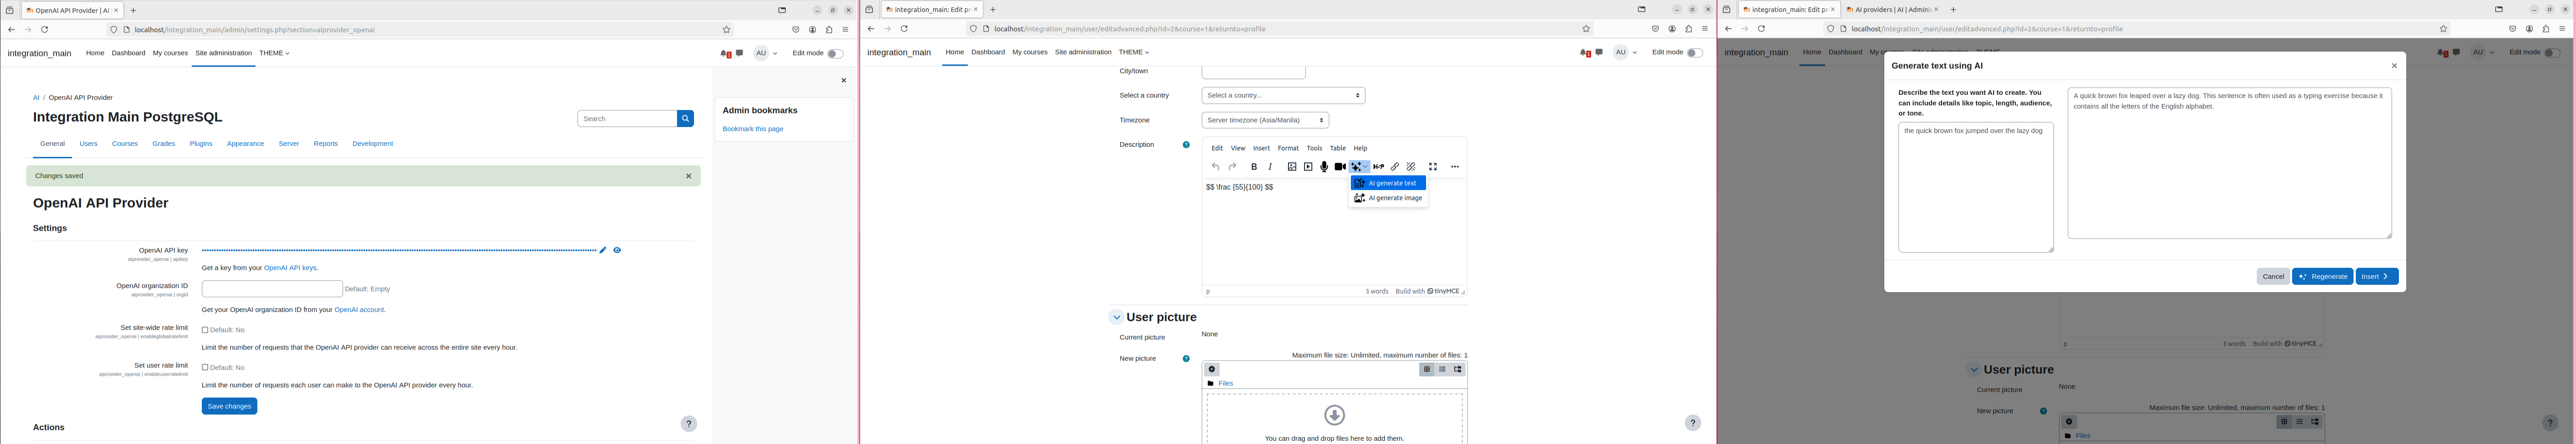This screenshot has height=444, width=2576.
Task: Click Insert in the AI dialog
Action: click(x=2376, y=277)
